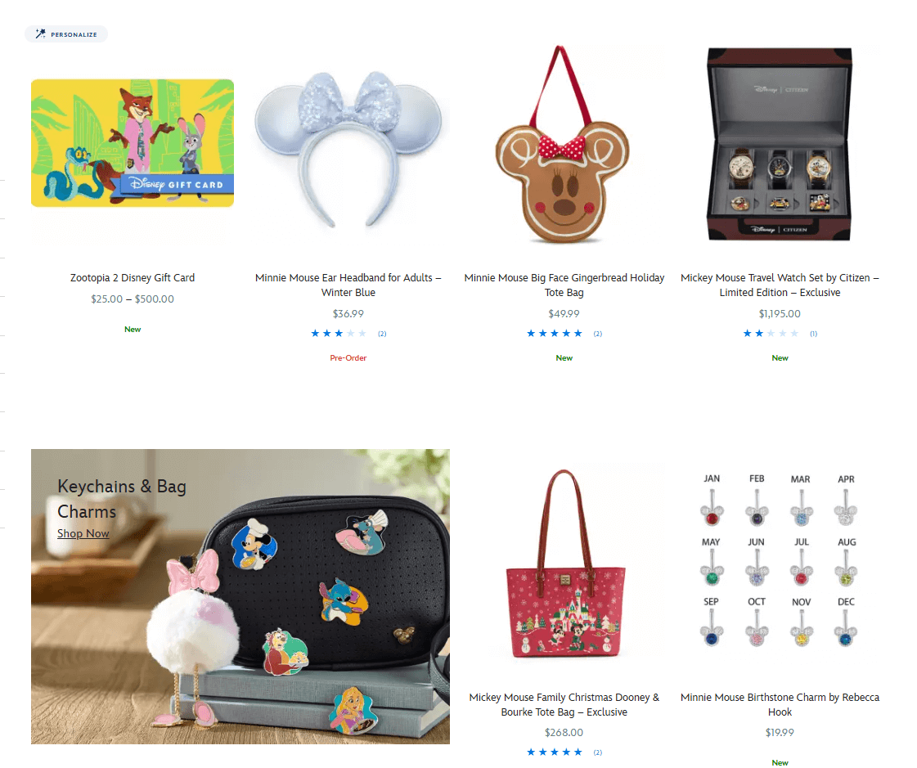Open the Minnie Mouse Birthstone Charm image
Image resolution: width=917 pixels, height=768 pixels.
point(780,560)
